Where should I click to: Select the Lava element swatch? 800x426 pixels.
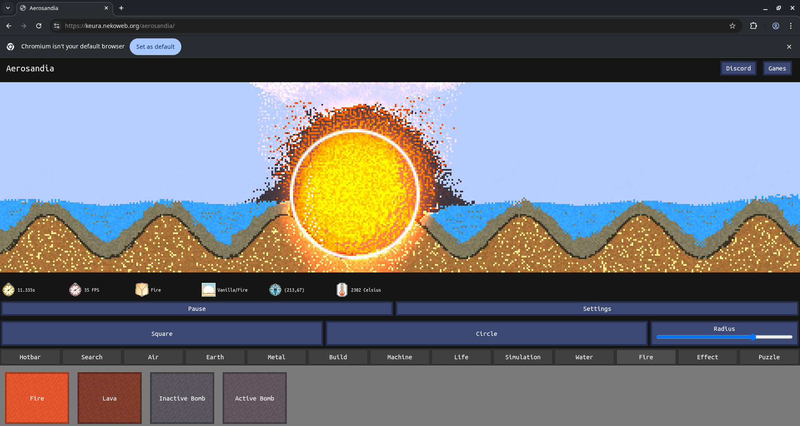coord(110,398)
